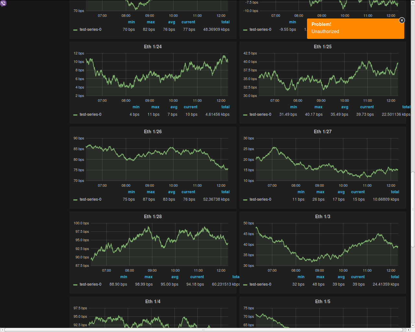
Task: Sort Eth 1/27 legend by max
Action: point(320,192)
